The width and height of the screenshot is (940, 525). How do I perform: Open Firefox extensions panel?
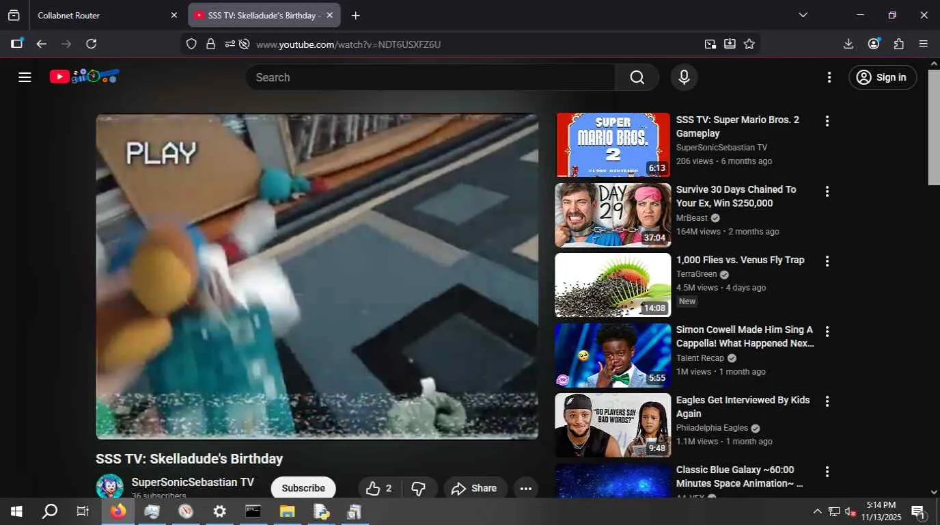coord(899,44)
